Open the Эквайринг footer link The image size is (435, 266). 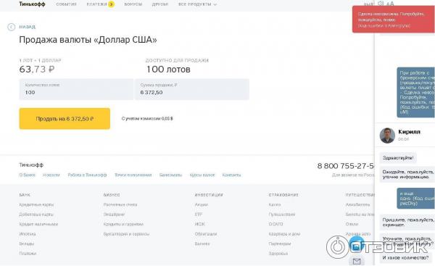pyautogui.click(x=114, y=215)
